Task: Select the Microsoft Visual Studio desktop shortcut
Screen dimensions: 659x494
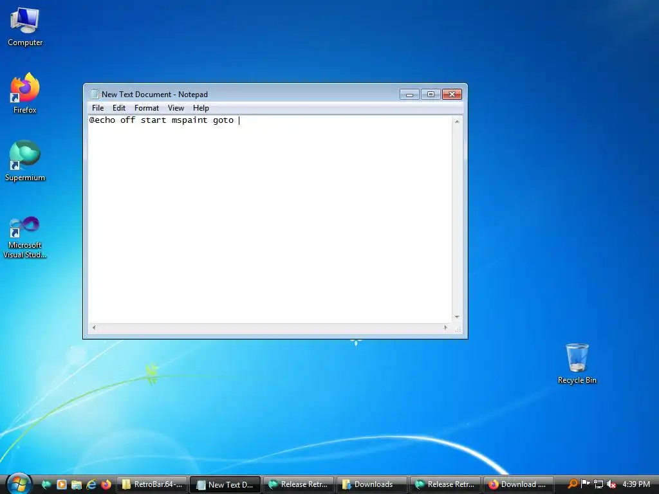Action: (x=25, y=237)
